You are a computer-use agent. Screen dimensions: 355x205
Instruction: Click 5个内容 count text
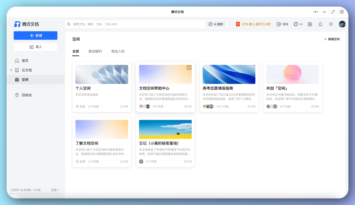tap(152, 161)
